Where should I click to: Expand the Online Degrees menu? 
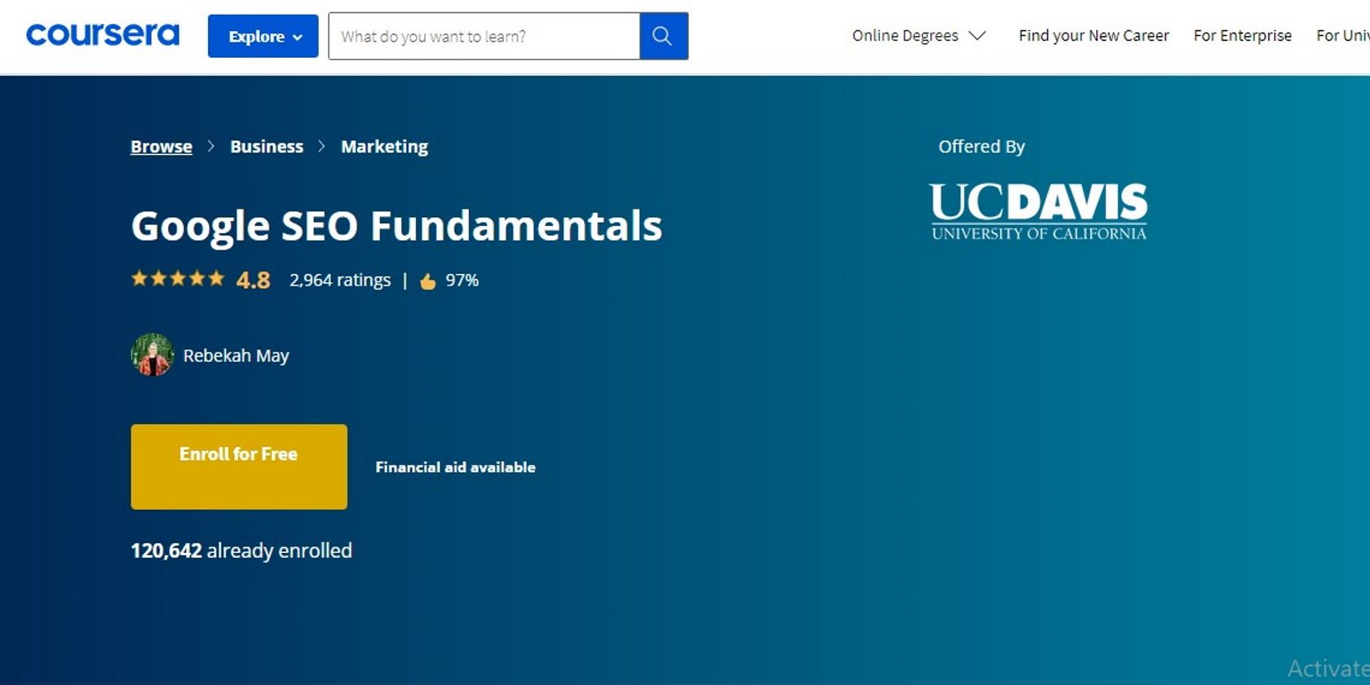[905, 36]
